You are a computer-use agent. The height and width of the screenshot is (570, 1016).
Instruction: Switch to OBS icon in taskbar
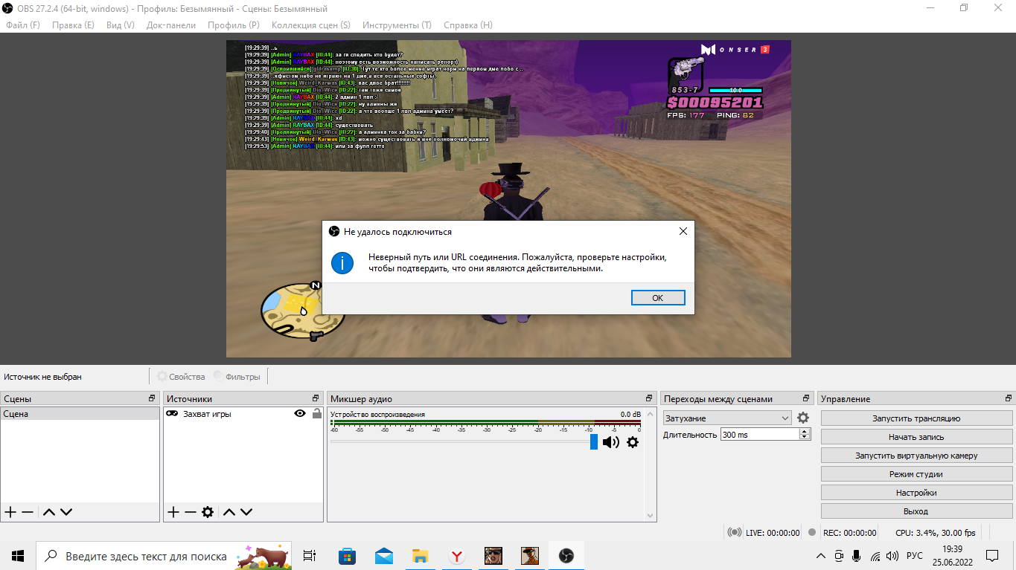pos(566,555)
